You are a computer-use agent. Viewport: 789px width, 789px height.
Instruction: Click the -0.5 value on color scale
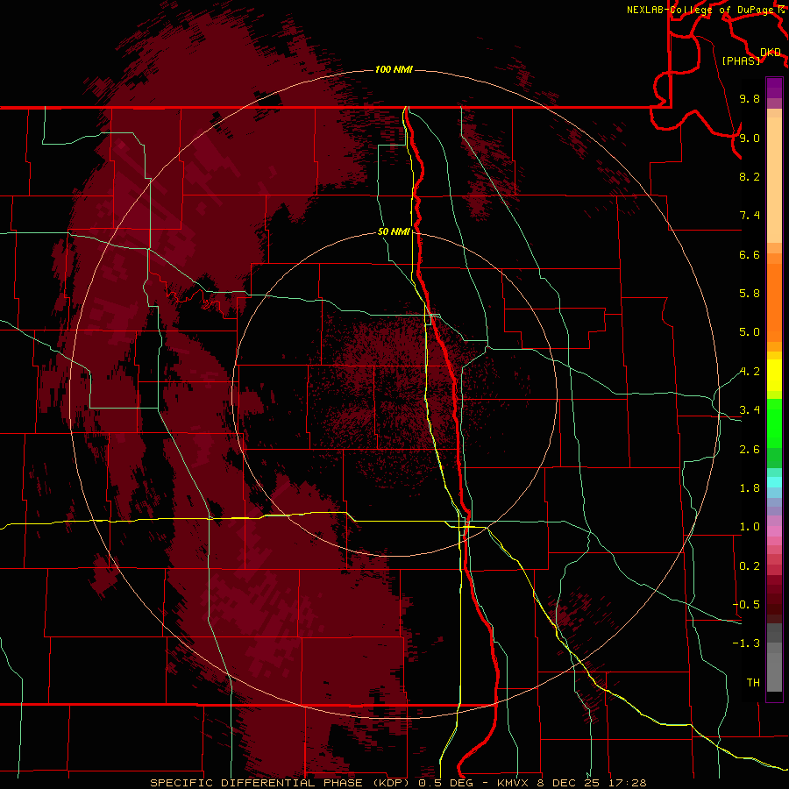pos(746,605)
